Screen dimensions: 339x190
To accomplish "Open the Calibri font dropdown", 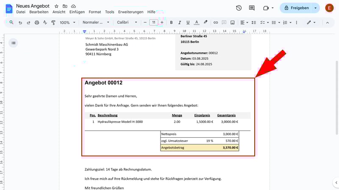I will 127,22.
